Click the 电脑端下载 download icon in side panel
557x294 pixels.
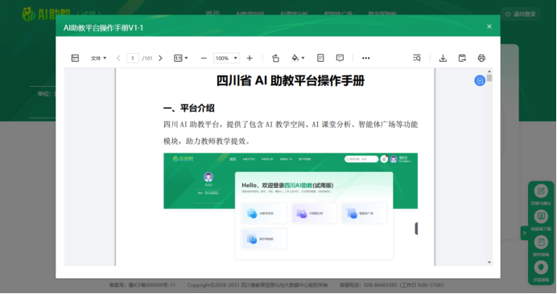[x=541, y=217]
